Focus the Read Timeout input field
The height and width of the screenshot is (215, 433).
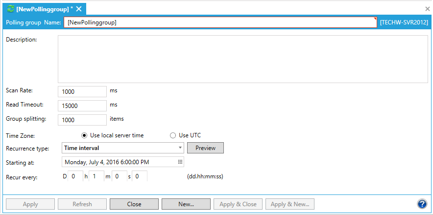coord(82,105)
